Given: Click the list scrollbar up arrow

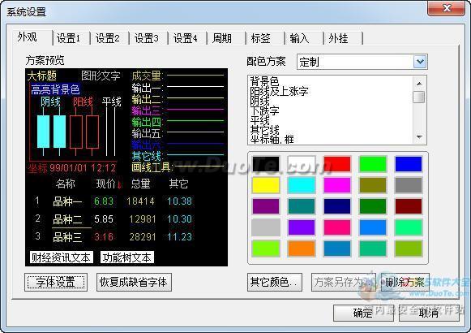Looking at the screenshot, I should 419,84.
